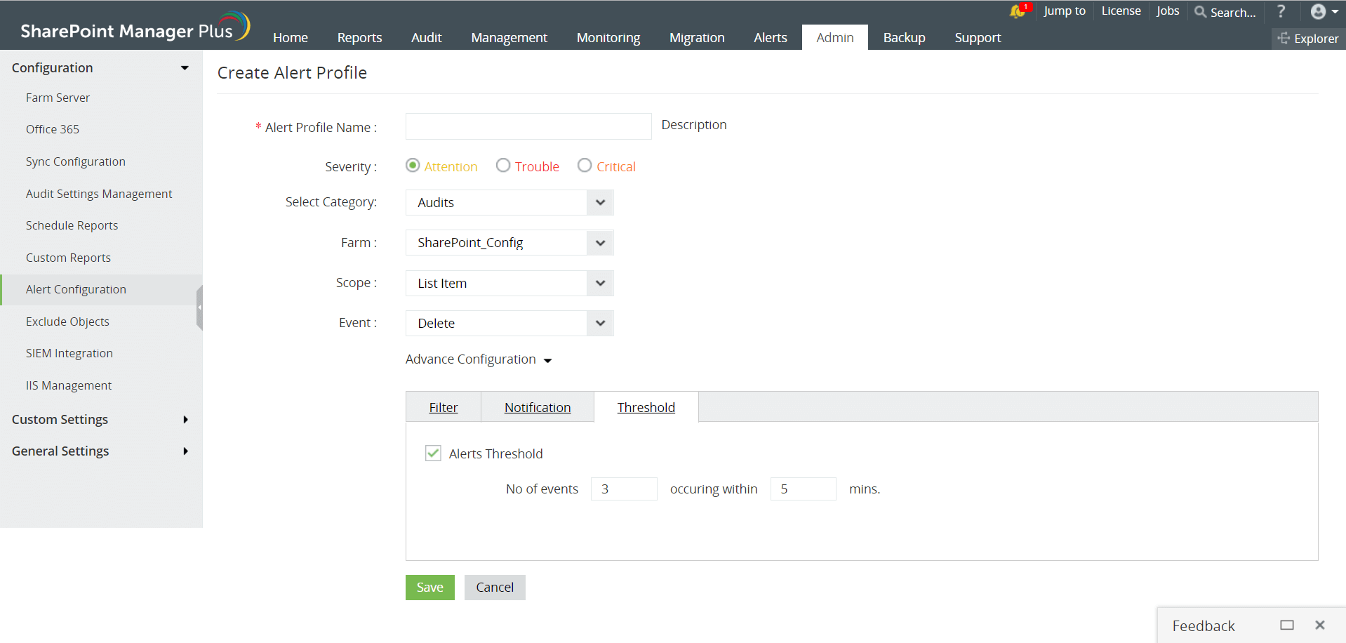
Task: Open the Admin menu tab
Action: pyautogui.click(x=835, y=38)
